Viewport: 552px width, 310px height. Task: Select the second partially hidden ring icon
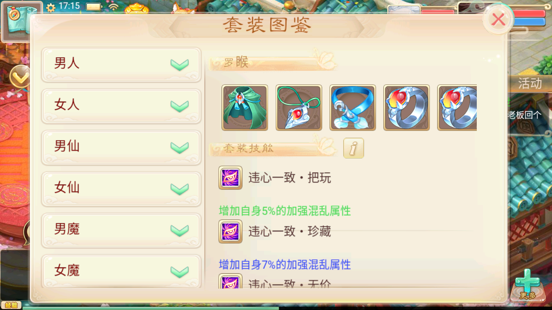[x=457, y=107]
